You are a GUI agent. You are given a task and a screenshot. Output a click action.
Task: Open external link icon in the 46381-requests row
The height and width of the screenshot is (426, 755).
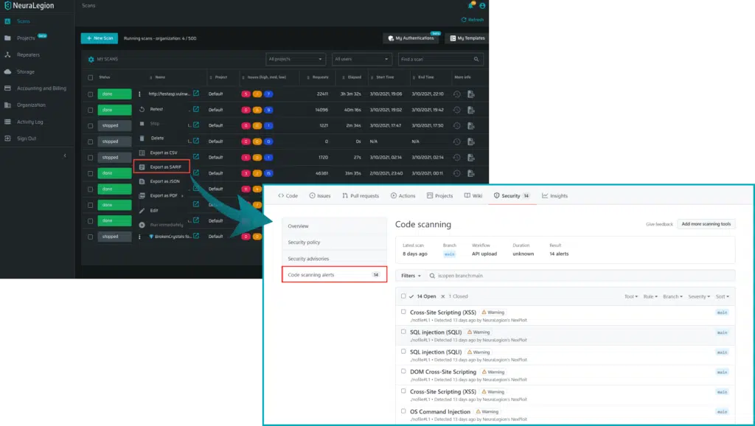point(196,172)
